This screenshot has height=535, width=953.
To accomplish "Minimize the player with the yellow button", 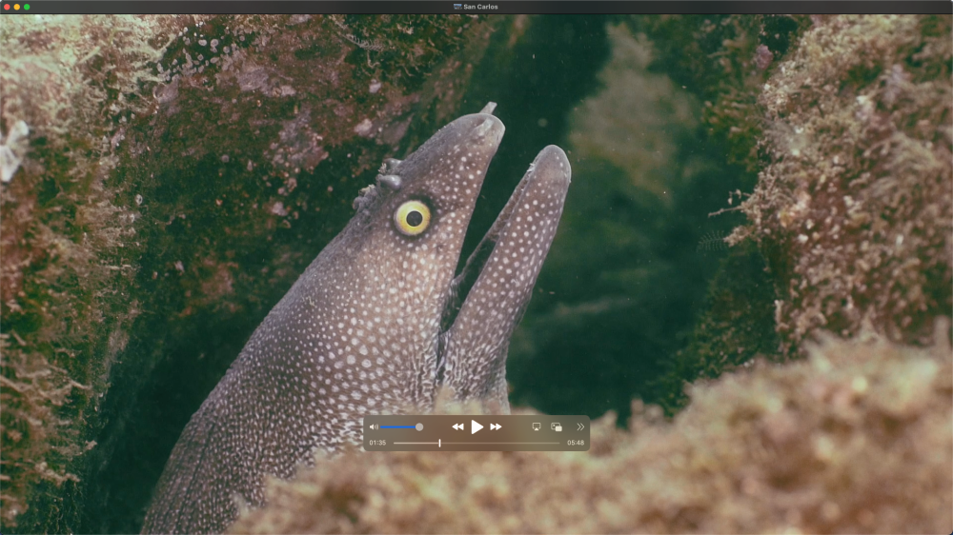I will 17,7.
